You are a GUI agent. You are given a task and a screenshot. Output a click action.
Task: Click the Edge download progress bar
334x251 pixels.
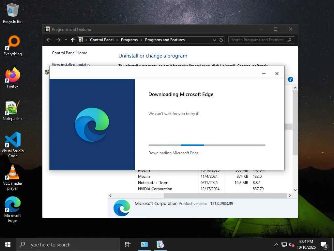pos(207,145)
